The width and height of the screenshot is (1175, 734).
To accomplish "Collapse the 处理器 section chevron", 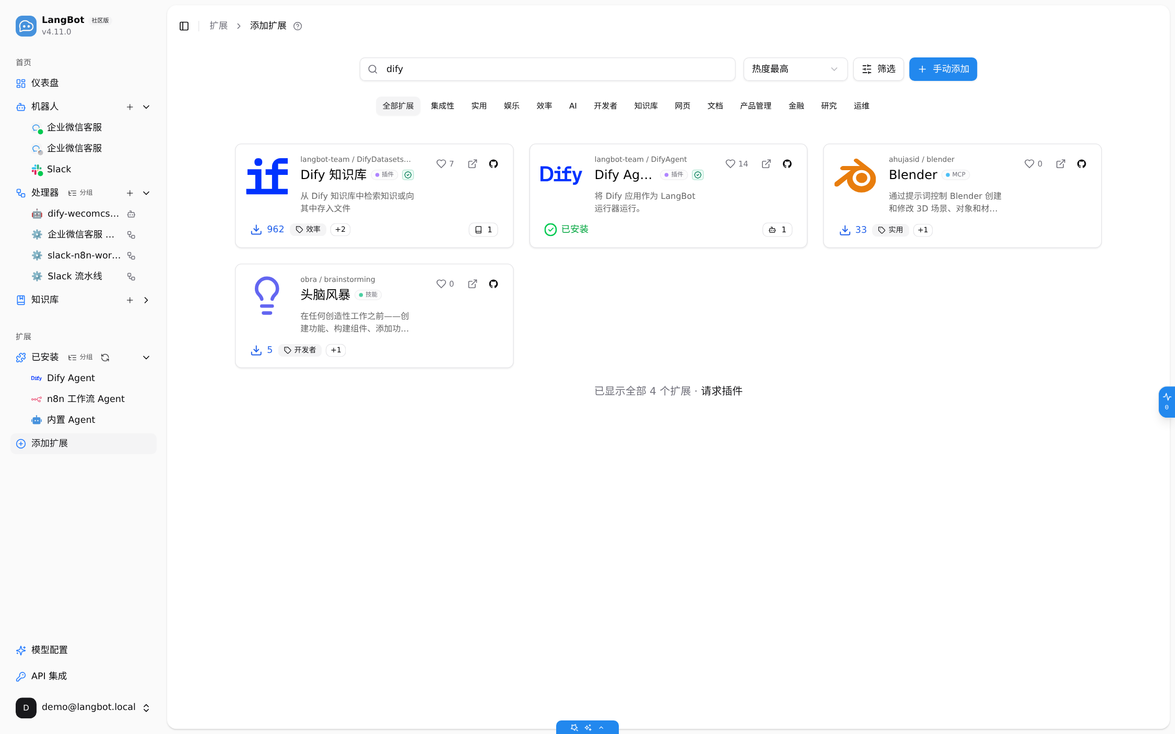I will pos(146,193).
